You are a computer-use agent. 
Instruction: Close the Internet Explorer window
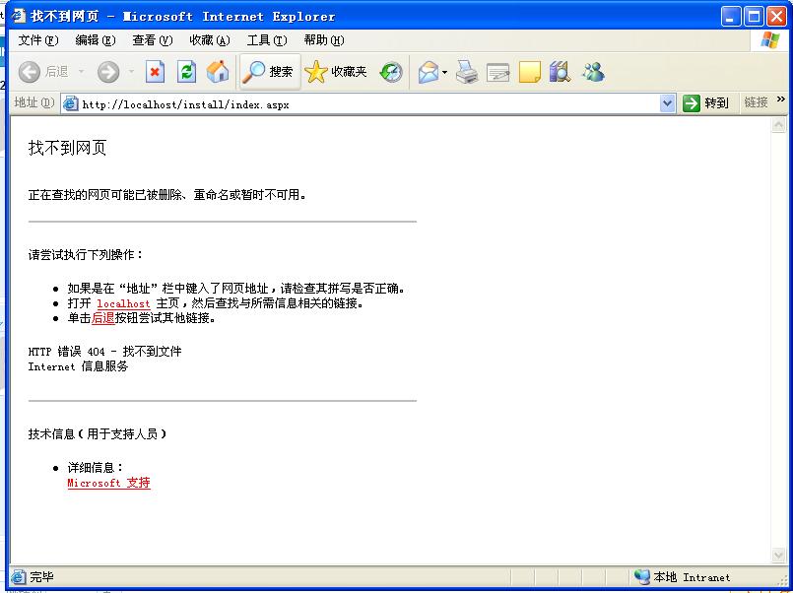pyautogui.click(x=776, y=16)
